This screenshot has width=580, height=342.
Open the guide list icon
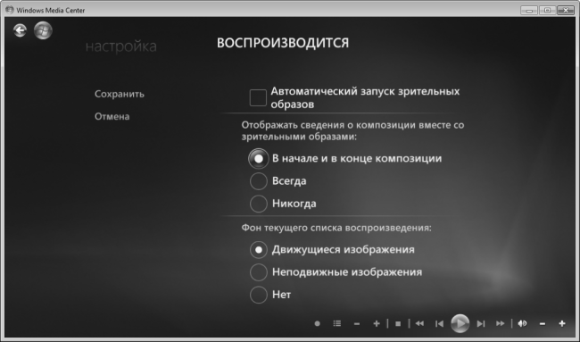pyautogui.click(x=337, y=323)
